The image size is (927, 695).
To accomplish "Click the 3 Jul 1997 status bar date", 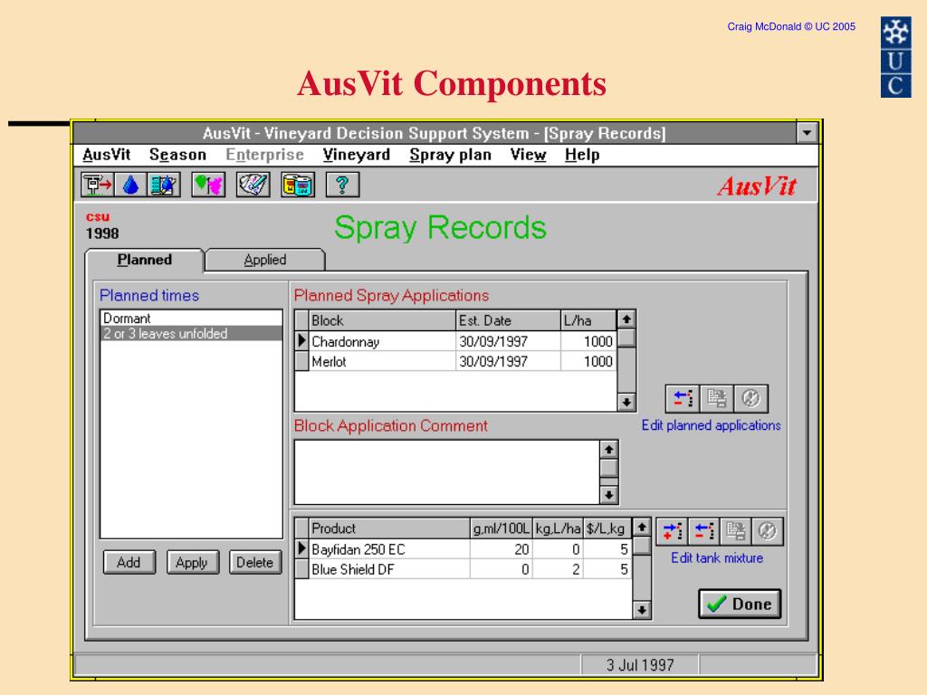I will pos(640,665).
